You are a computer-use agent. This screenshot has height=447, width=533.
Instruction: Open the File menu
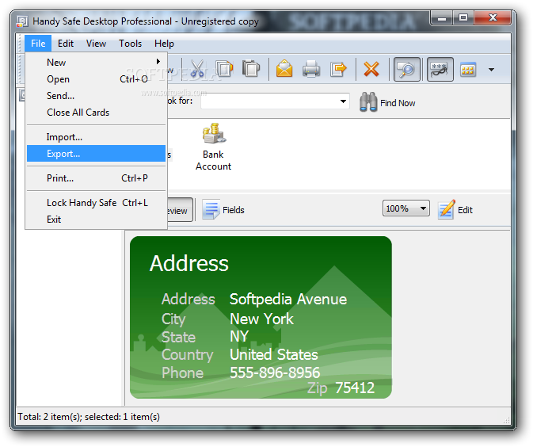point(38,44)
